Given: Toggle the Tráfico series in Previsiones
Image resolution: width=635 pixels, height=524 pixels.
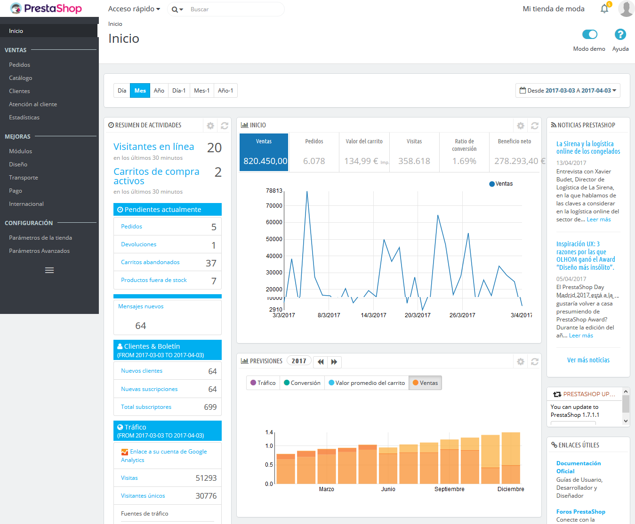Looking at the screenshot, I should [263, 383].
